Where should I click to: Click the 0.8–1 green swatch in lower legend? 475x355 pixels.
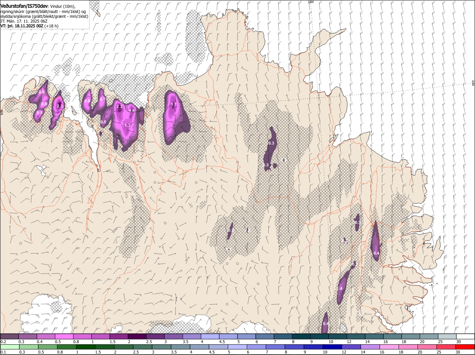[x=67, y=347]
